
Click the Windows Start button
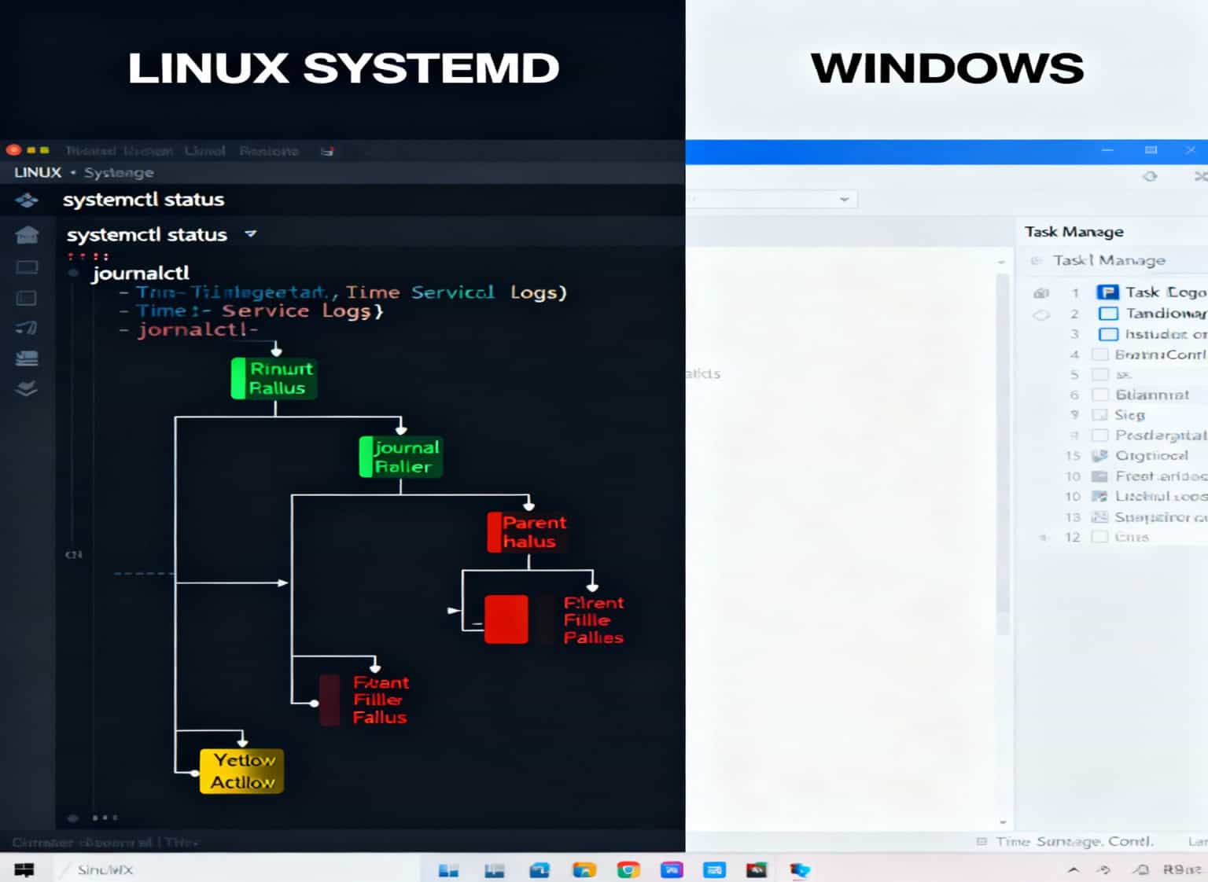24,869
